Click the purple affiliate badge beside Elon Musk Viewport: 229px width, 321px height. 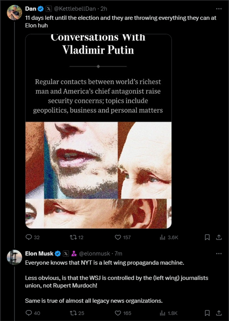74,254
